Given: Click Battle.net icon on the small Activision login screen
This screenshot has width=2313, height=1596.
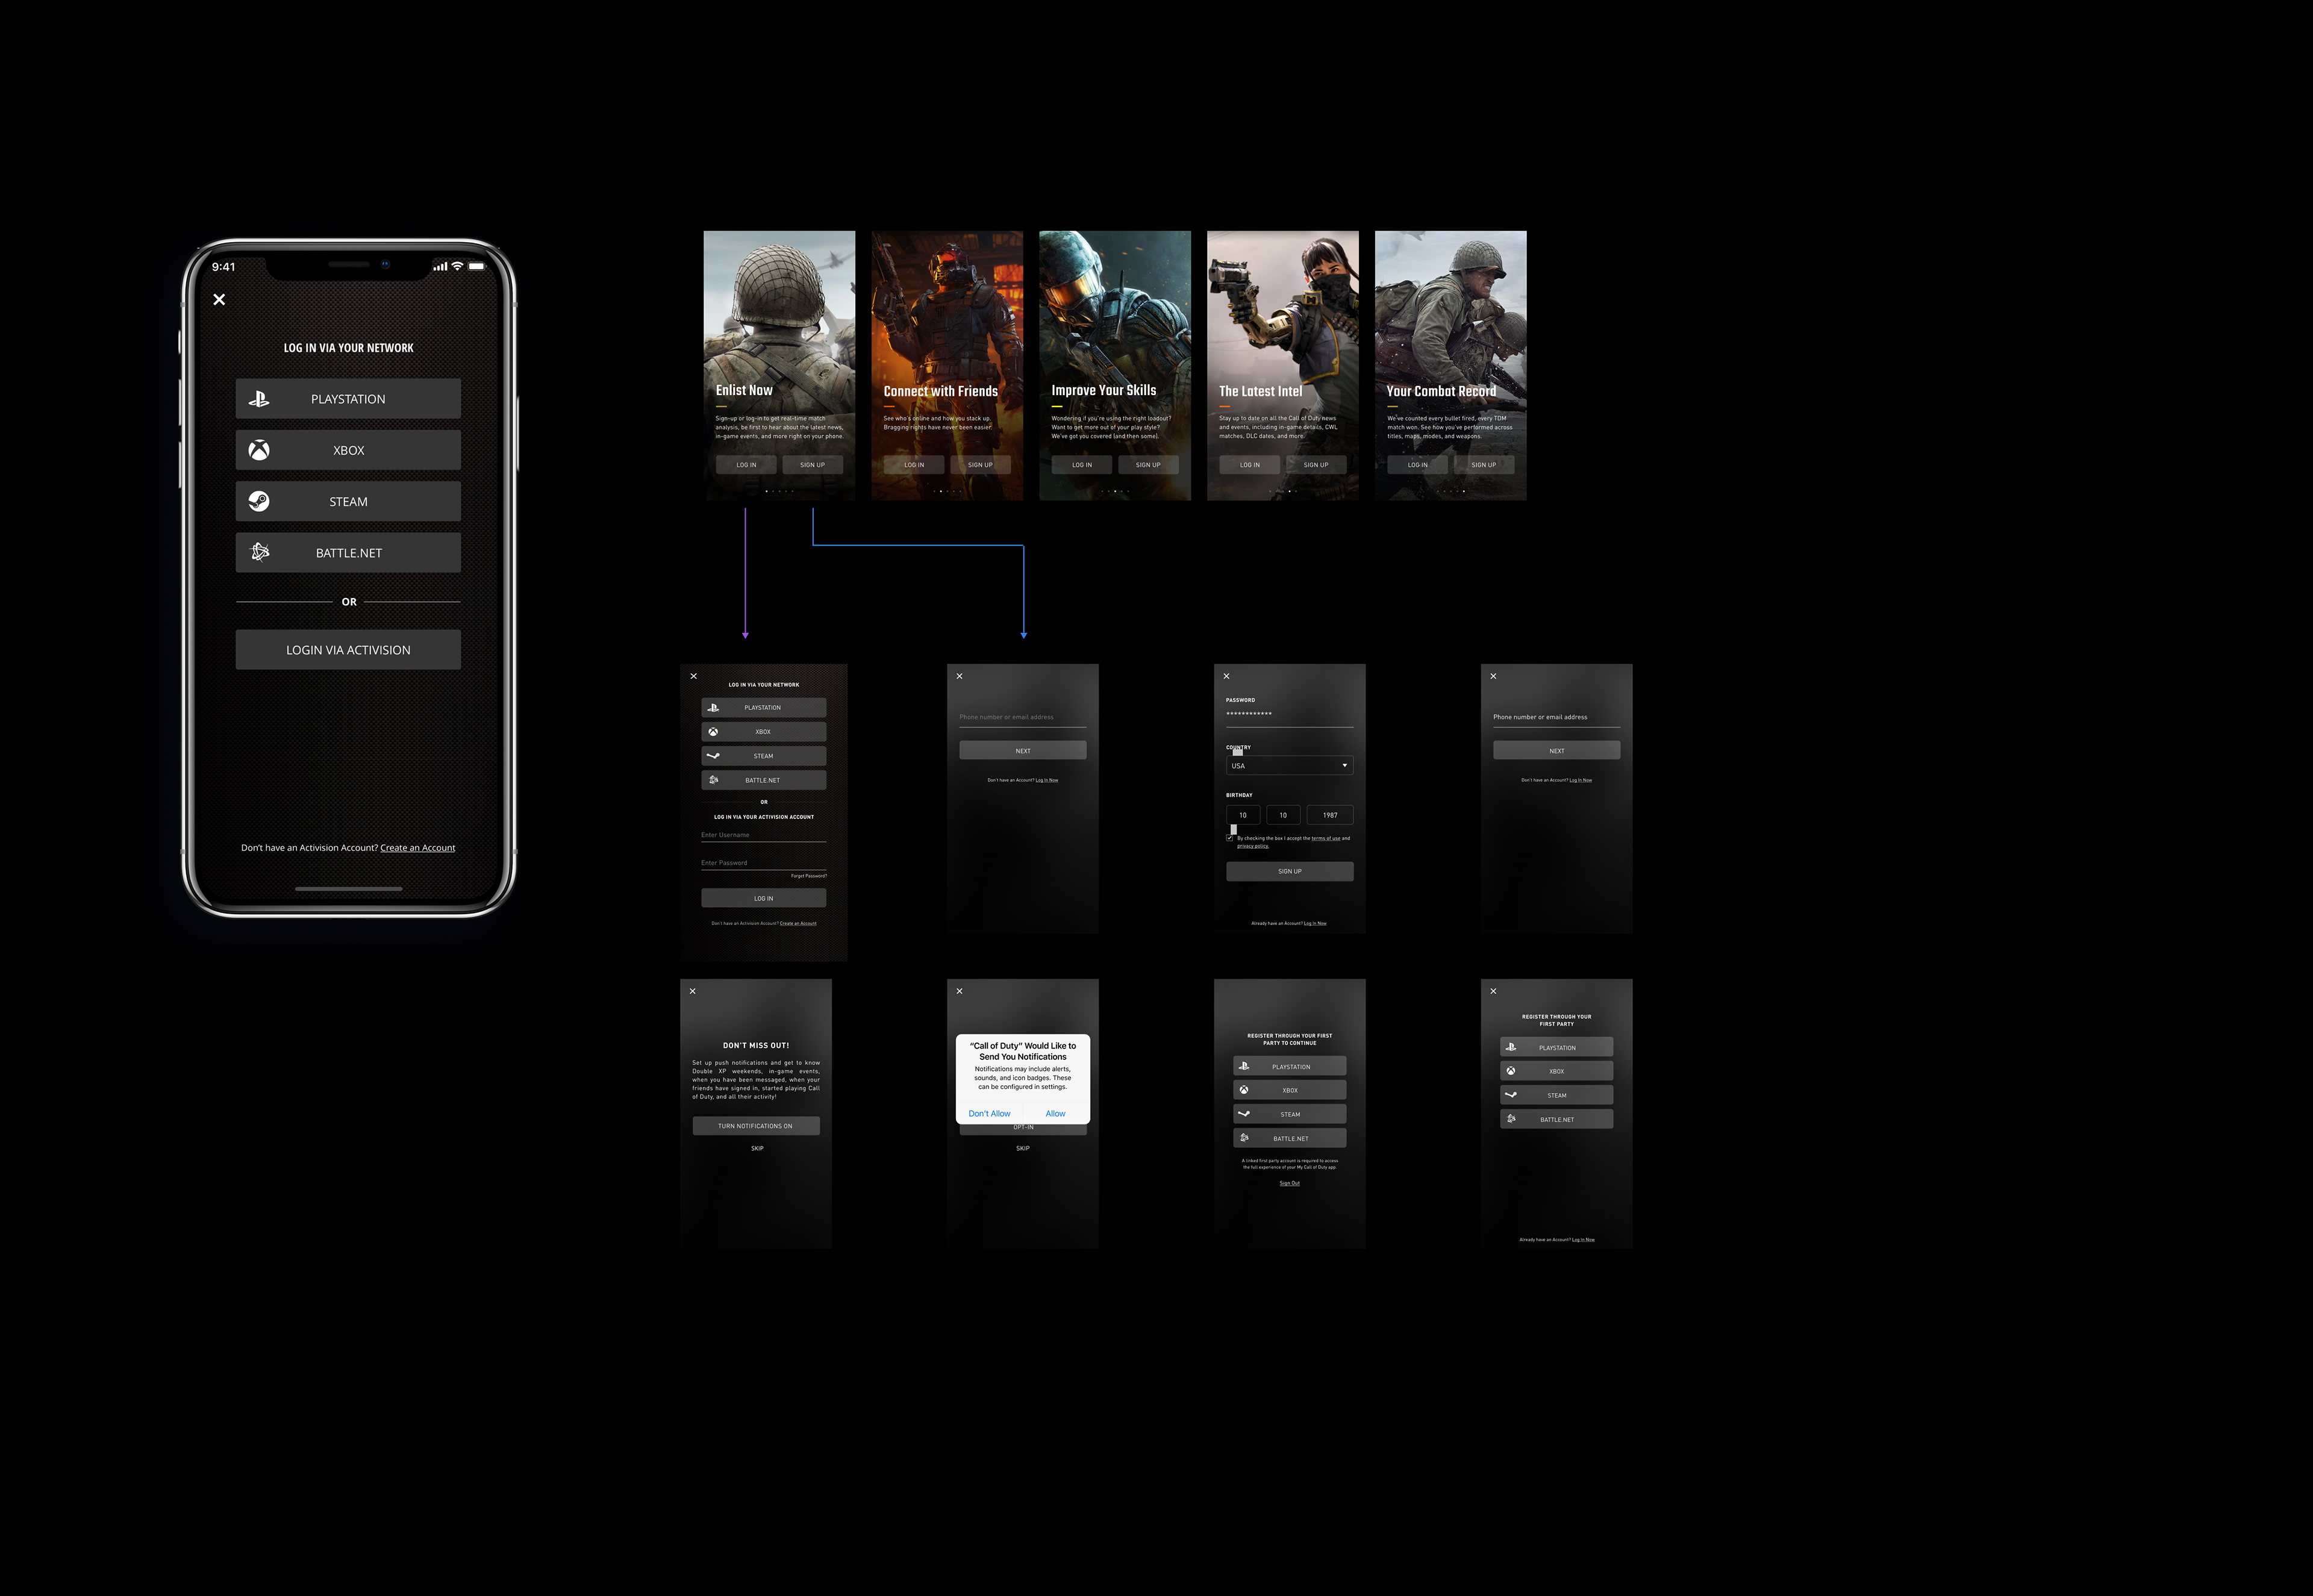Looking at the screenshot, I should (713, 780).
